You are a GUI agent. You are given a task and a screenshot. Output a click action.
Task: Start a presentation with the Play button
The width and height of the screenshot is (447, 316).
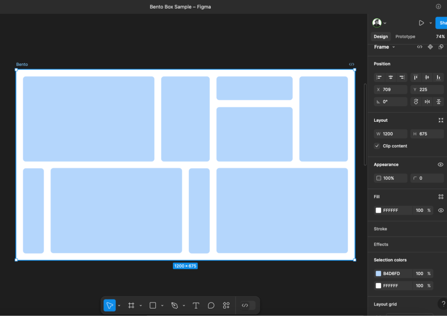422,22
